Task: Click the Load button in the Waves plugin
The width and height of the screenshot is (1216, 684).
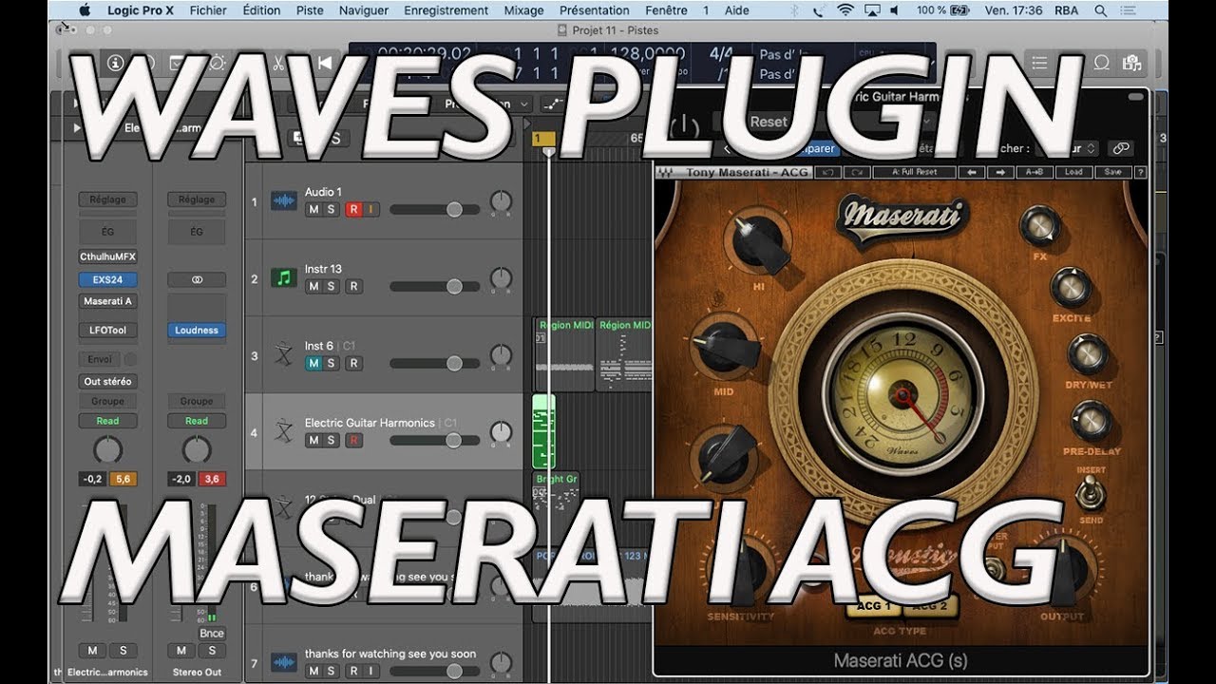Action: (1073, 173)
